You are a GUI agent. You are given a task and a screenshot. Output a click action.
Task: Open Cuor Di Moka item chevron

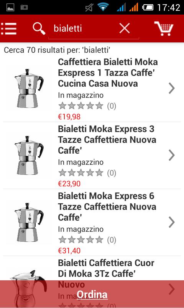pyautogui.click(x=171, y=289)
